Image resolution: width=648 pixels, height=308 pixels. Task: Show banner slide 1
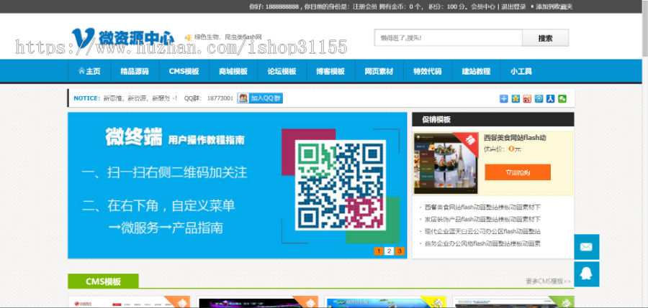coord(379,251)
